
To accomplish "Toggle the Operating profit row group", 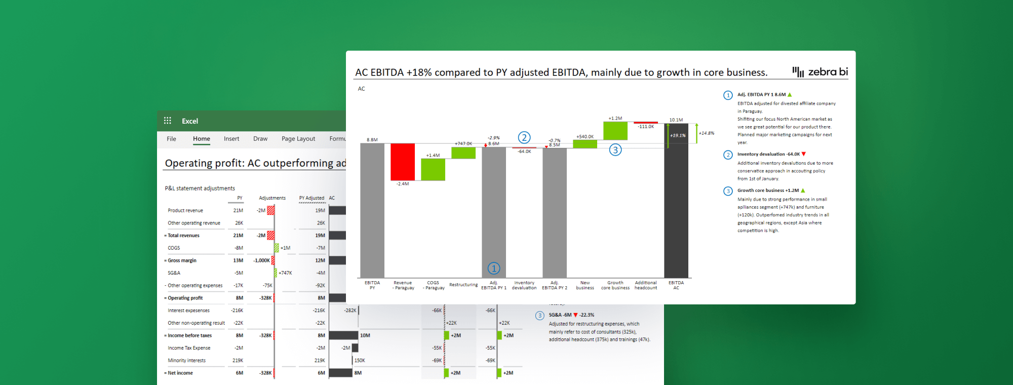I will click(166, 298).
